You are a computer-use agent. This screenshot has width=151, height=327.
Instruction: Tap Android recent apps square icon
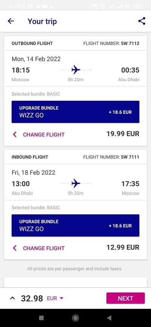pos(42,318)
